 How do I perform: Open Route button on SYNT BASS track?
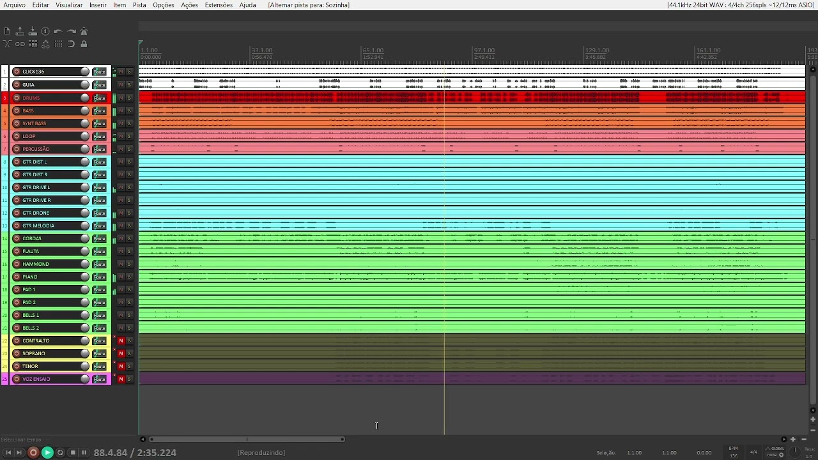(x=99, y=123)
